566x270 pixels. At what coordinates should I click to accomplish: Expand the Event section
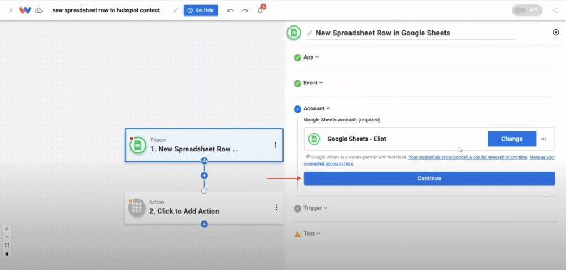[x=313, y=83]
